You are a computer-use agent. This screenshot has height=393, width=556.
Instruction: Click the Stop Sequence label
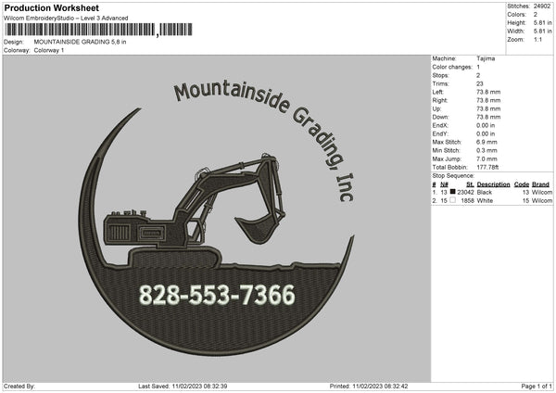453,175
